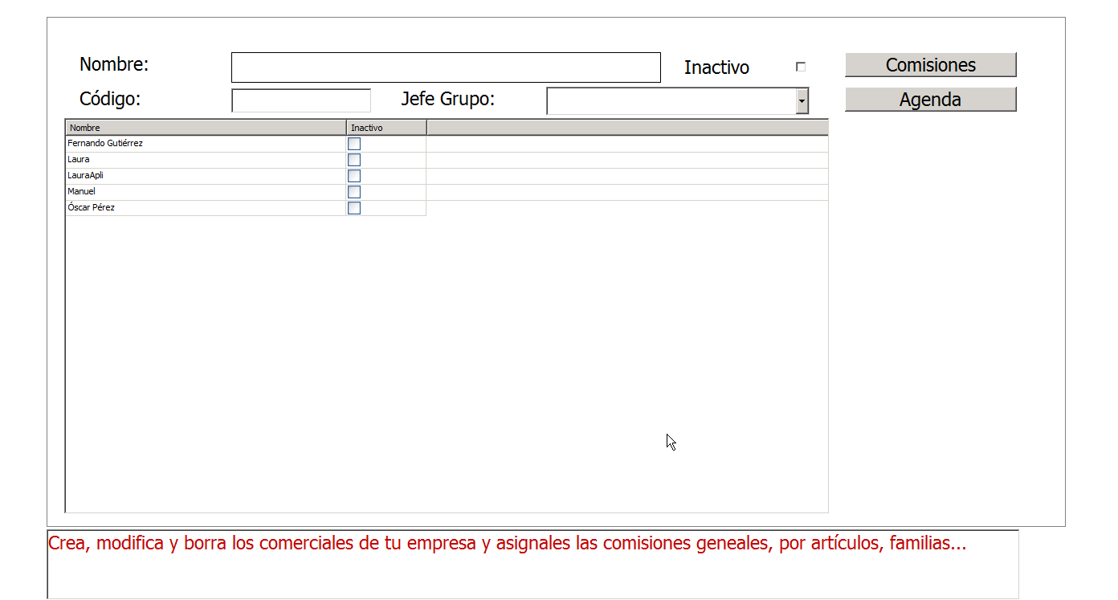Click the Nombre text input field
The width and height of the screenshot is (1118, 600).
click(x=446, y=67)
